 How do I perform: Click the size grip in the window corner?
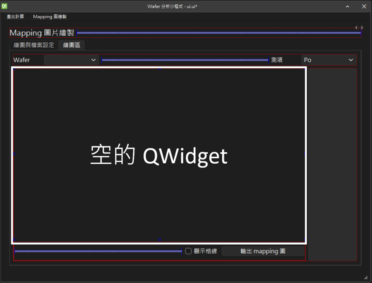(x=366, y=278)
